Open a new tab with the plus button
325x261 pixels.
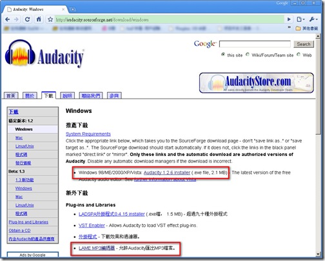(73, 10)
